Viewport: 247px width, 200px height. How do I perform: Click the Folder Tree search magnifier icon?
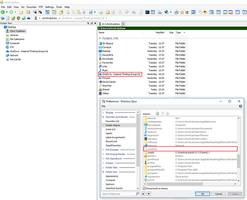[x=88, y=23]
